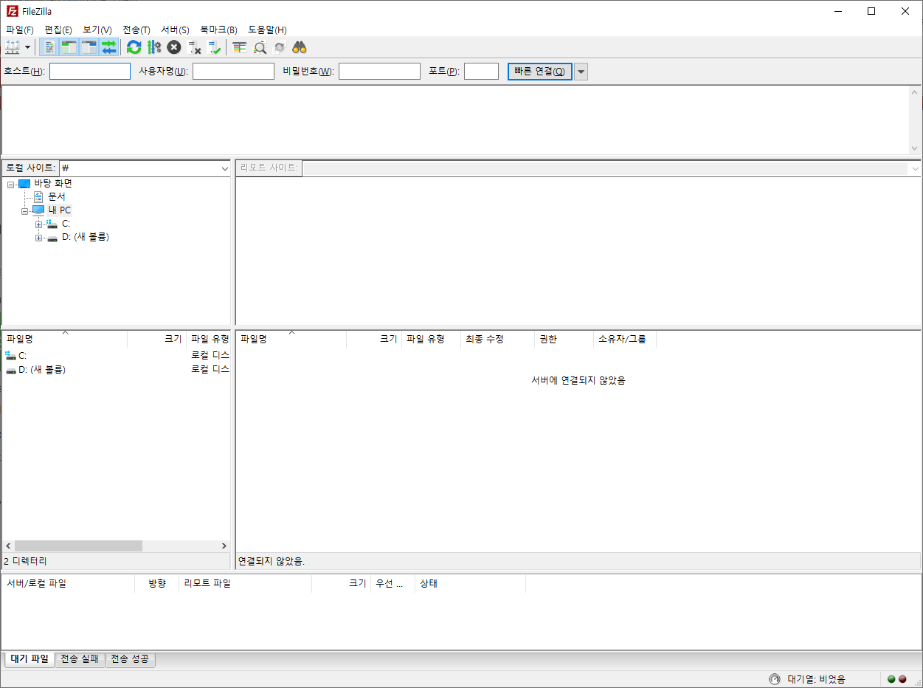Toggle directory comparison icon
The height and width of the screenshot is (688, 923).
[x=260, y=47]
